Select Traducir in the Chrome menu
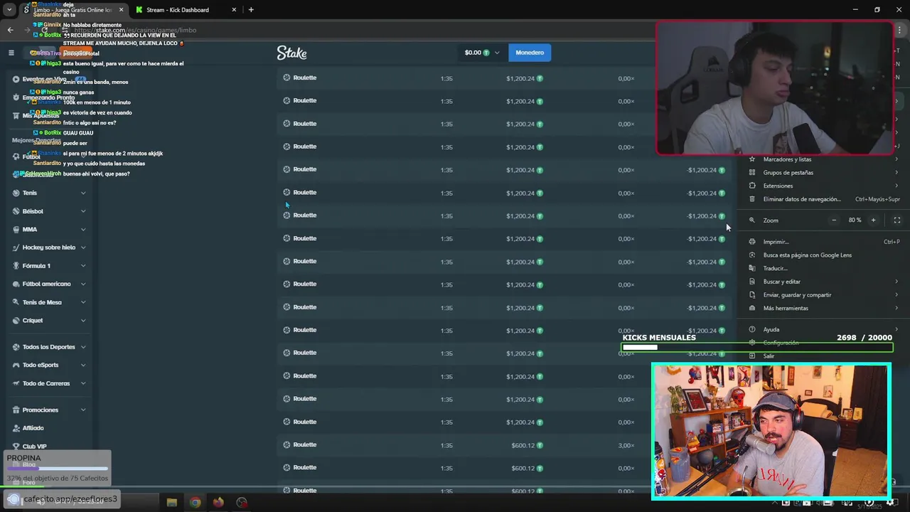 click(825, 268)
